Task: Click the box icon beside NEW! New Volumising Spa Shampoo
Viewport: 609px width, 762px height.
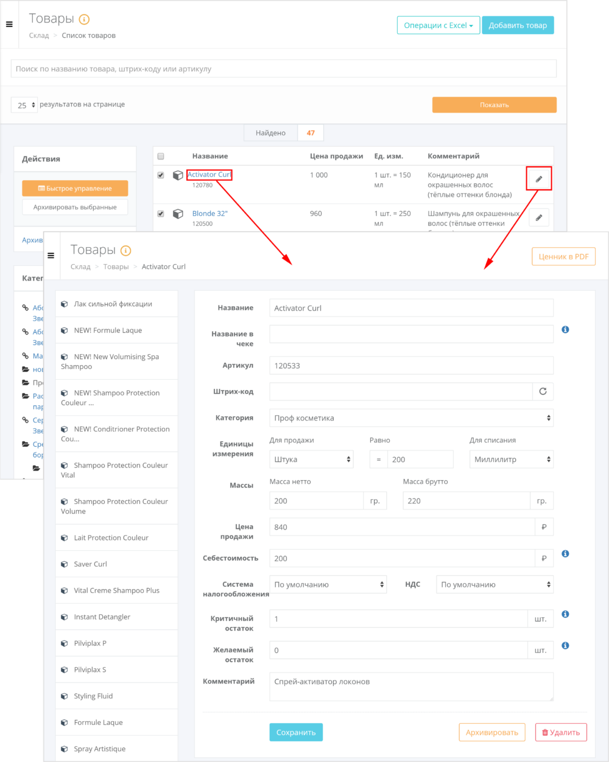Action: pyautogui.click(x=65, y=357)
